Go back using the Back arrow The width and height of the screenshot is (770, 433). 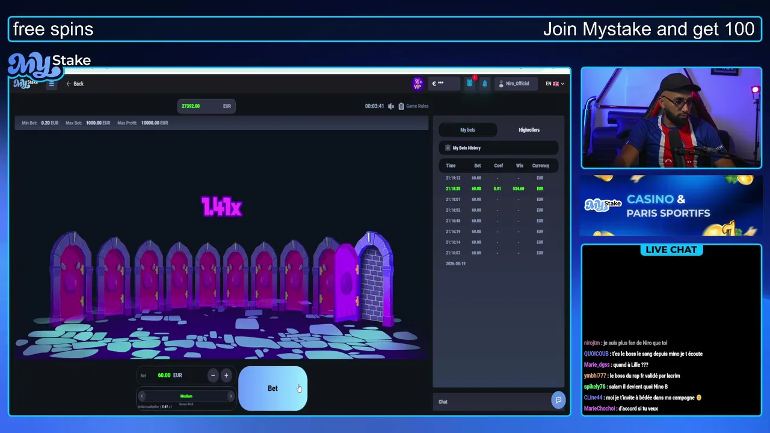pos(75,84)
